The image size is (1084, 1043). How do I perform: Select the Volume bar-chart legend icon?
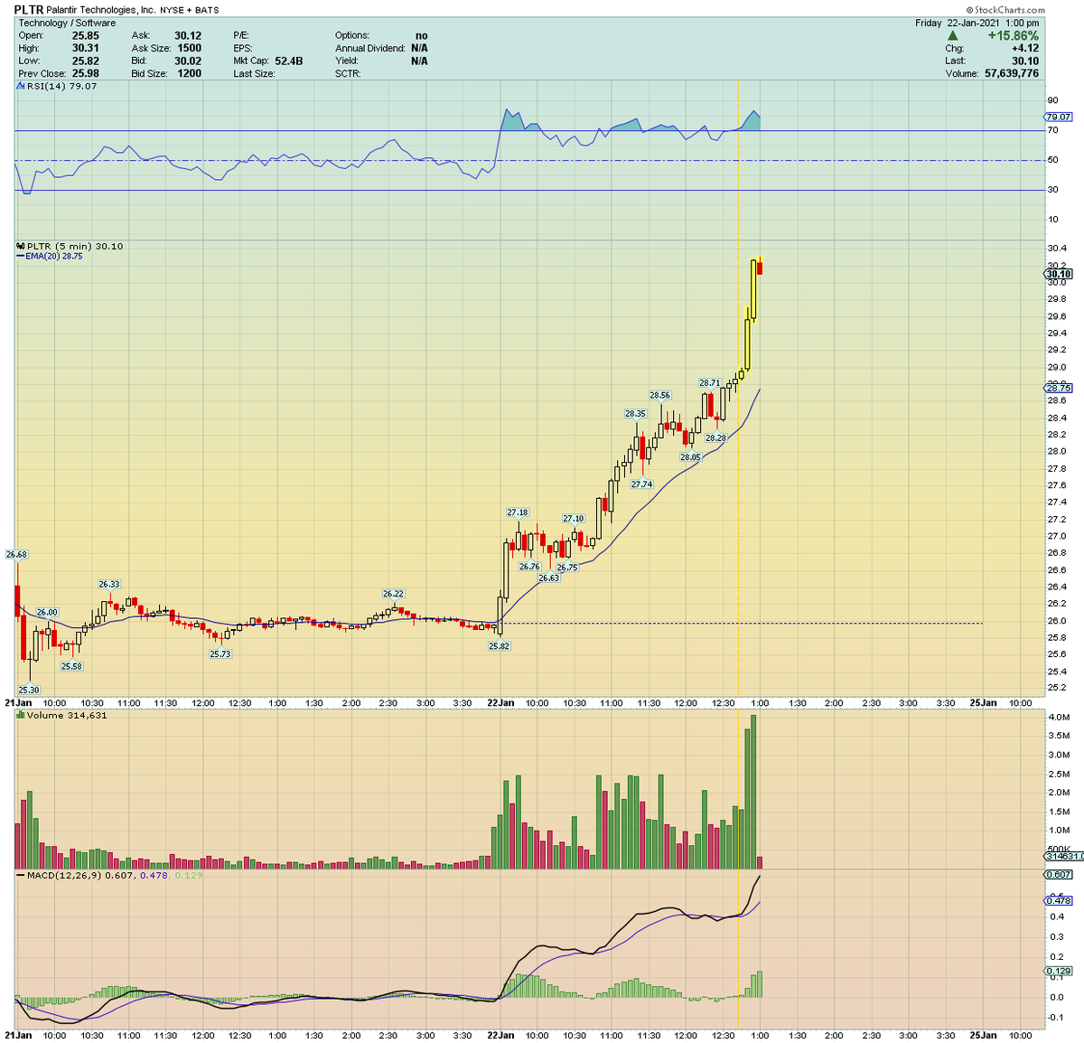[19, 714]
